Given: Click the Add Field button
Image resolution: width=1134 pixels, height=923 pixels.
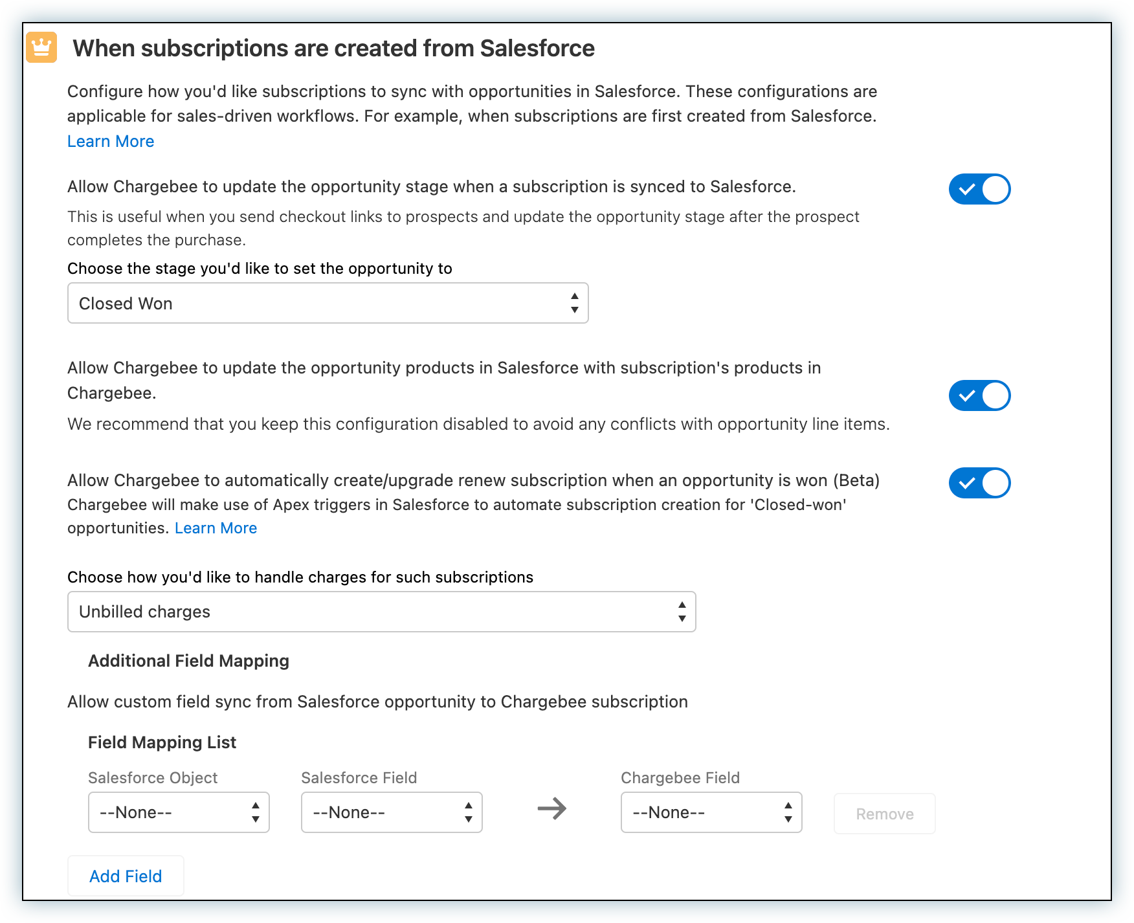Looking at the screenshot, I should click(126, 876).
